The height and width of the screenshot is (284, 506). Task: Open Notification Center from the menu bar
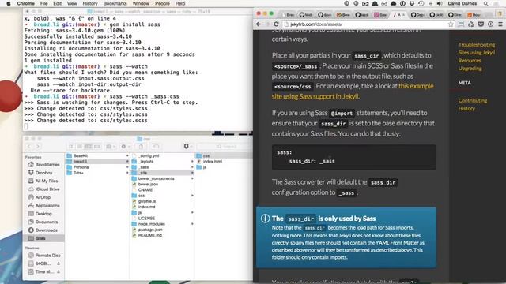497,3
